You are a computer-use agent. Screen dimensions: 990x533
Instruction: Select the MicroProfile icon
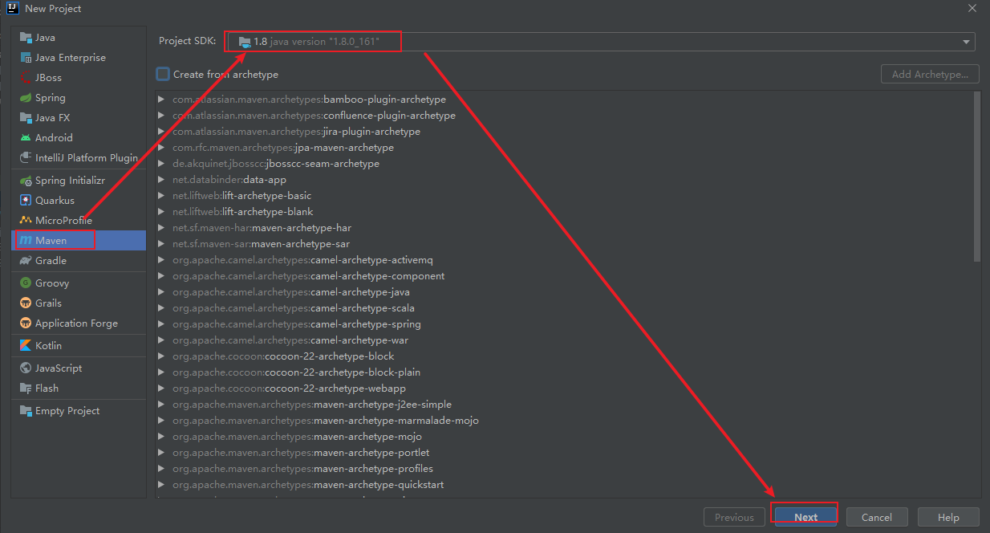pos(26,221)
